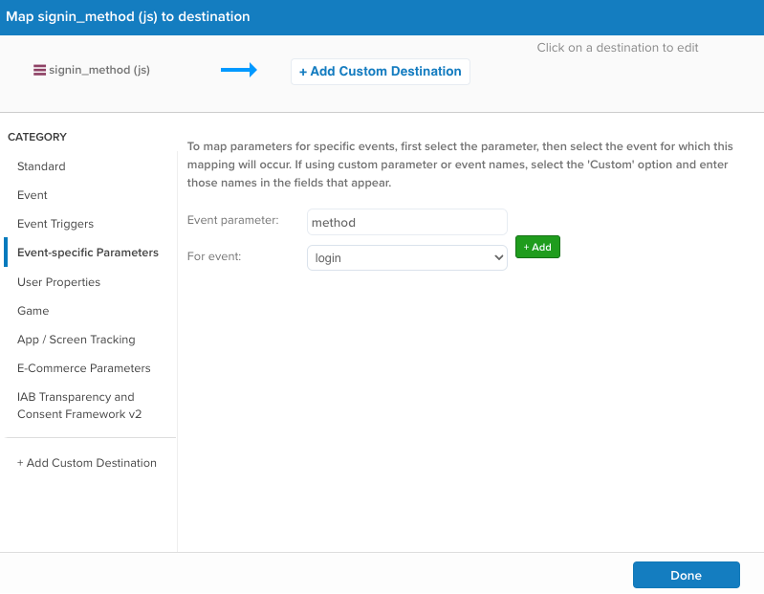764x594 pixels.
Task: Go to App / Screen Tracking category
Action: tap(76, 340)
